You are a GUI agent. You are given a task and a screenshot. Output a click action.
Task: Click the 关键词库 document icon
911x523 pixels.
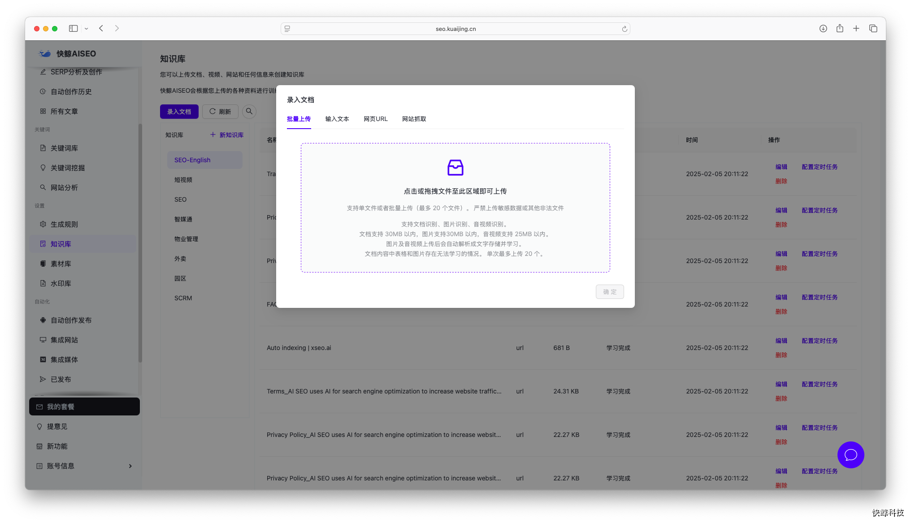(43, 148)
